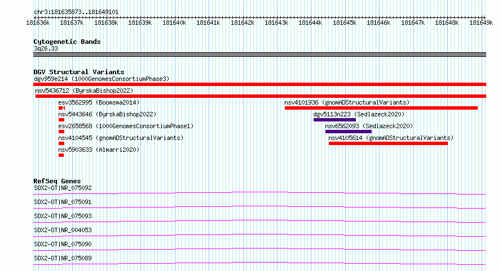Click the 181643k ruler position
The width and height of the screenshot is (502, 271).
(x=276, y=22)
